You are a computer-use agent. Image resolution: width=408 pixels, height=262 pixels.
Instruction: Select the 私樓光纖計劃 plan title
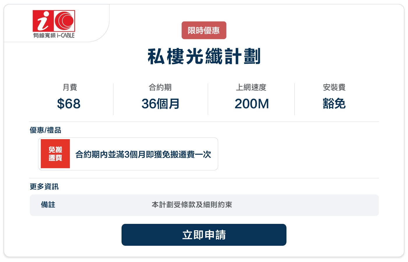(x=204, y=56)
